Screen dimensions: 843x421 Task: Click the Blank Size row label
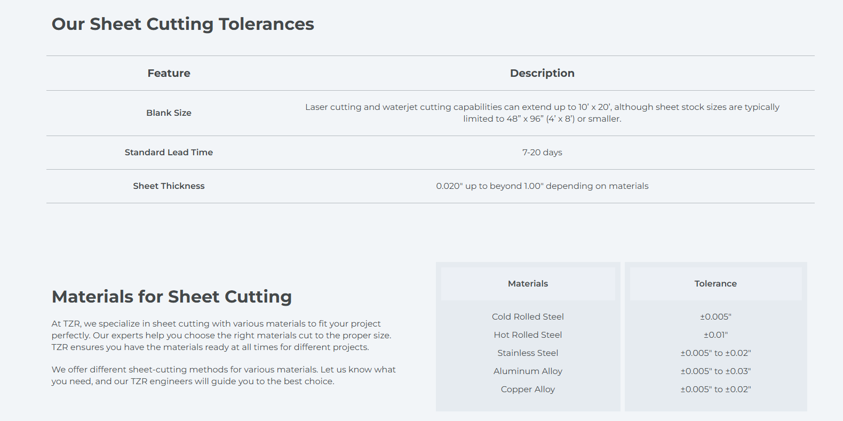pyautogui.click(x=169, y=113)
